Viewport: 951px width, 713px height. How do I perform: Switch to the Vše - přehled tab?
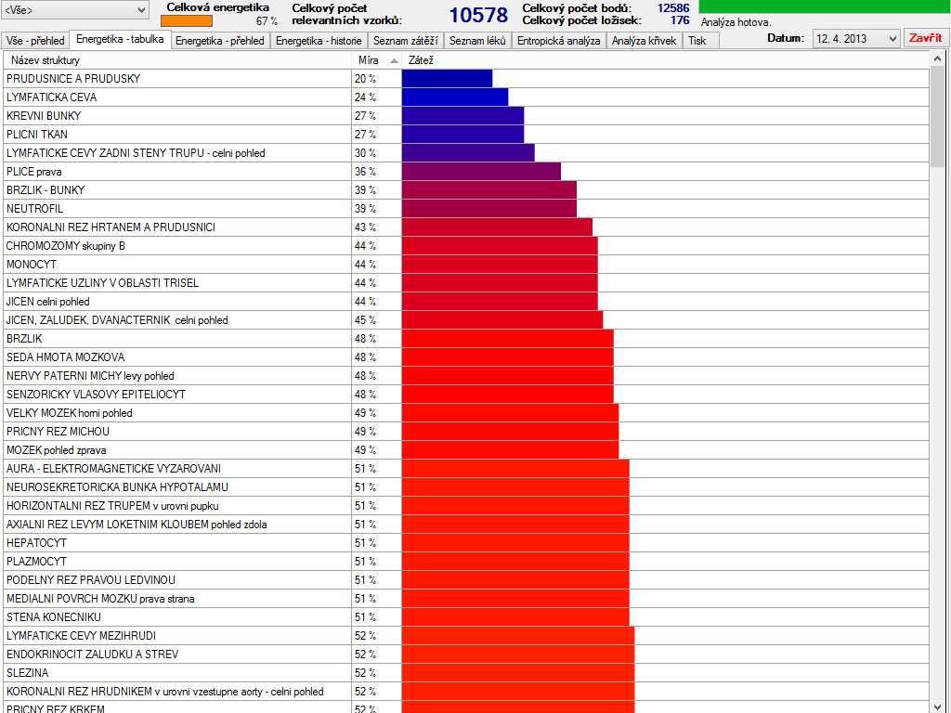[35, 41]
